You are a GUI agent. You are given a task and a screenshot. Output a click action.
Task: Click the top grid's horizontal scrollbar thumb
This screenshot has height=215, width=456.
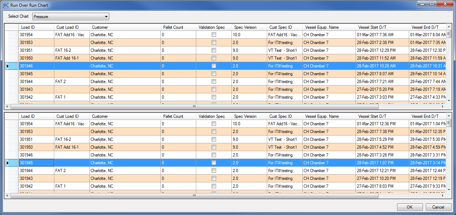click(194, 106)
